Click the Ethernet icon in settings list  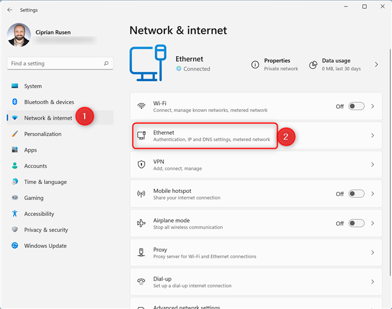point(141,135)
